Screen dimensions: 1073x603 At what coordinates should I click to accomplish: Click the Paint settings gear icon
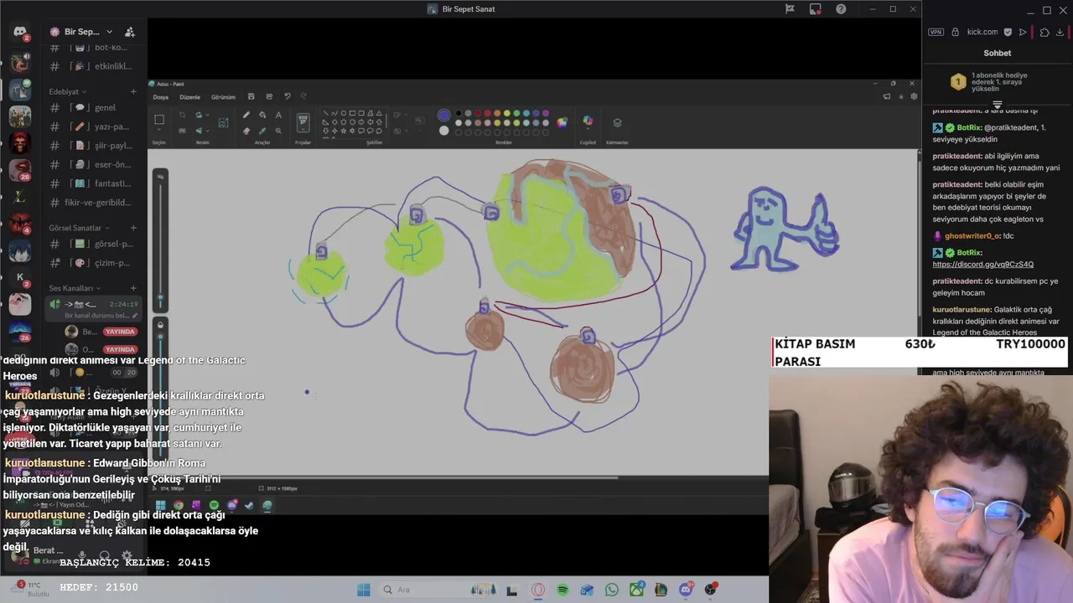pos(913,96)
